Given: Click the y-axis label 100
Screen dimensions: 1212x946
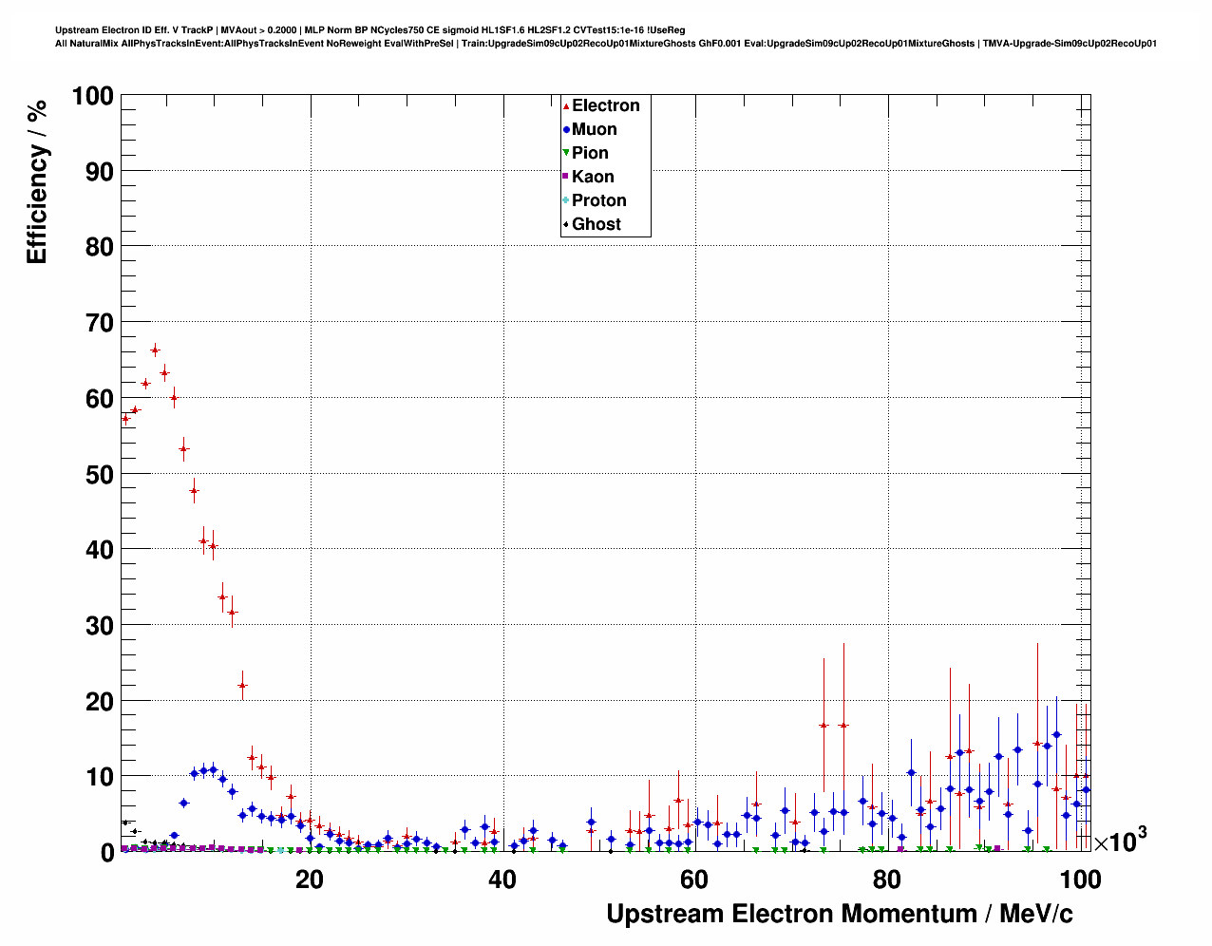Looking at the screenshot, I should 92,96.
